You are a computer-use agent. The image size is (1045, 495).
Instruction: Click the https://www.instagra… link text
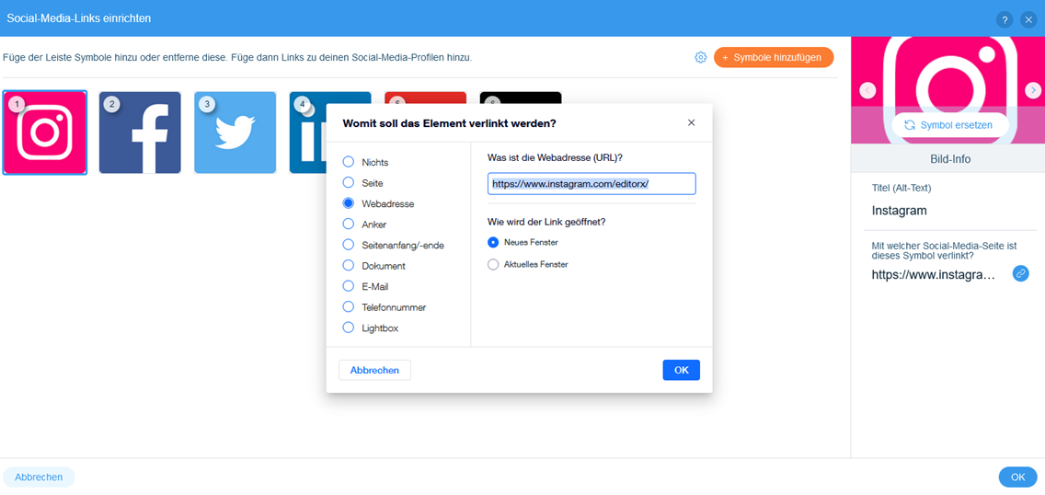click(933, 274)
